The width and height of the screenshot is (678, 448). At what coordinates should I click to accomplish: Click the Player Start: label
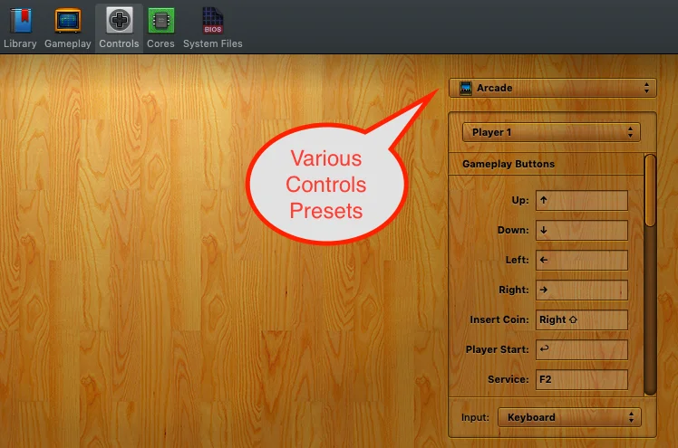coord(498,349)
